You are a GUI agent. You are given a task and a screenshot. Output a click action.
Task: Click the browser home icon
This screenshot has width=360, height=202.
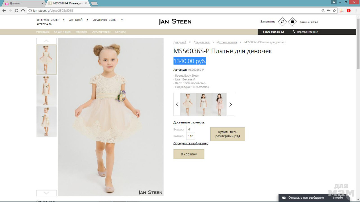[x=23, y=11]
